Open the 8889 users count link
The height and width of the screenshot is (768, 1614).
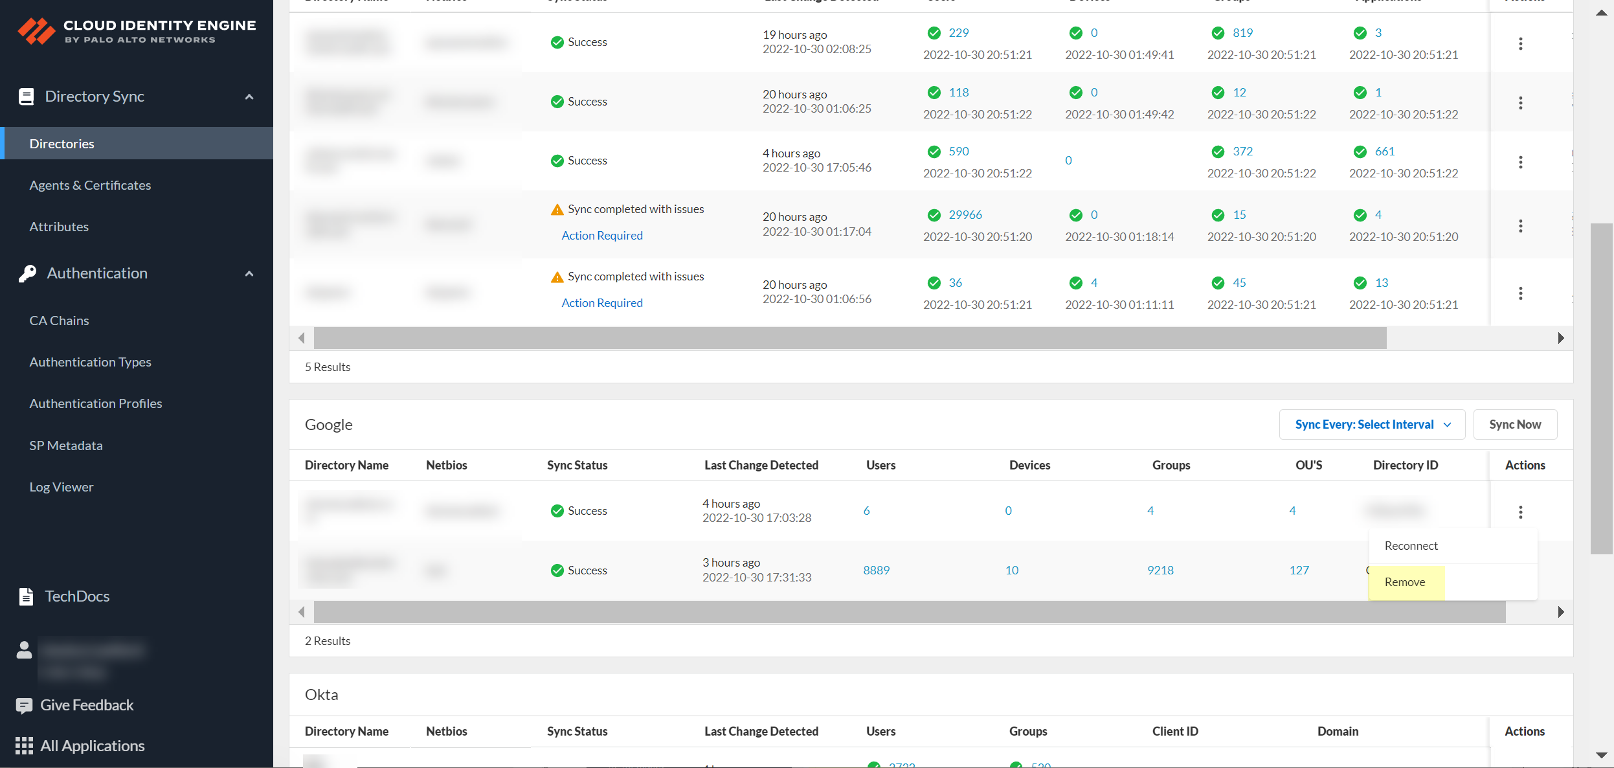point(876,570)
